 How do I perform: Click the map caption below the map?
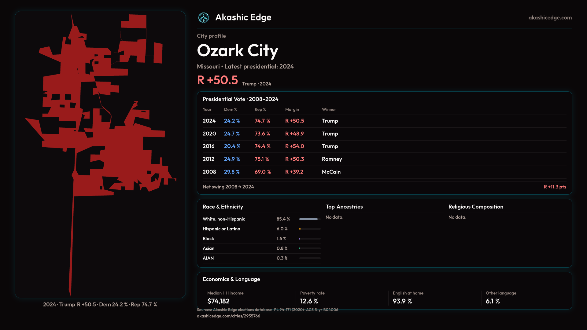pyautogui.click(x=100, y=305)
